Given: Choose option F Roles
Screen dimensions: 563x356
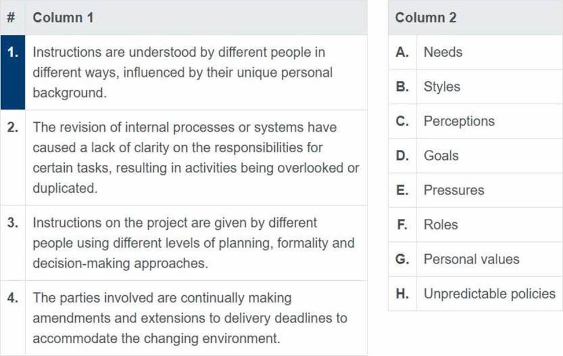Looking at the screenshot, I should (x=476, y=225).
